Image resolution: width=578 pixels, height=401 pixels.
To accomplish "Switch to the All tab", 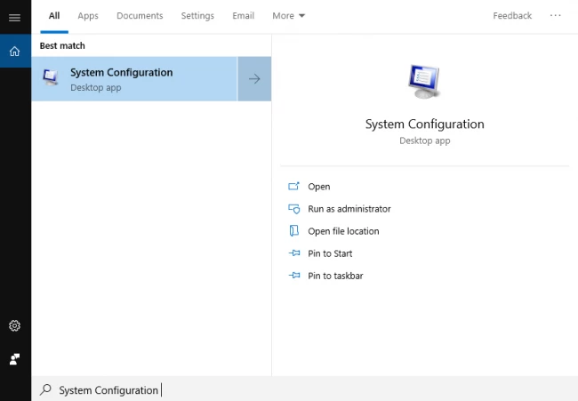I will pos(54,16).
